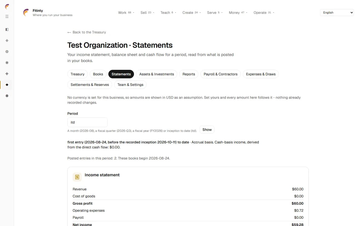Click the ringed circle sidebar icon
Screen dimensions: 362x226
pos(7,63)
